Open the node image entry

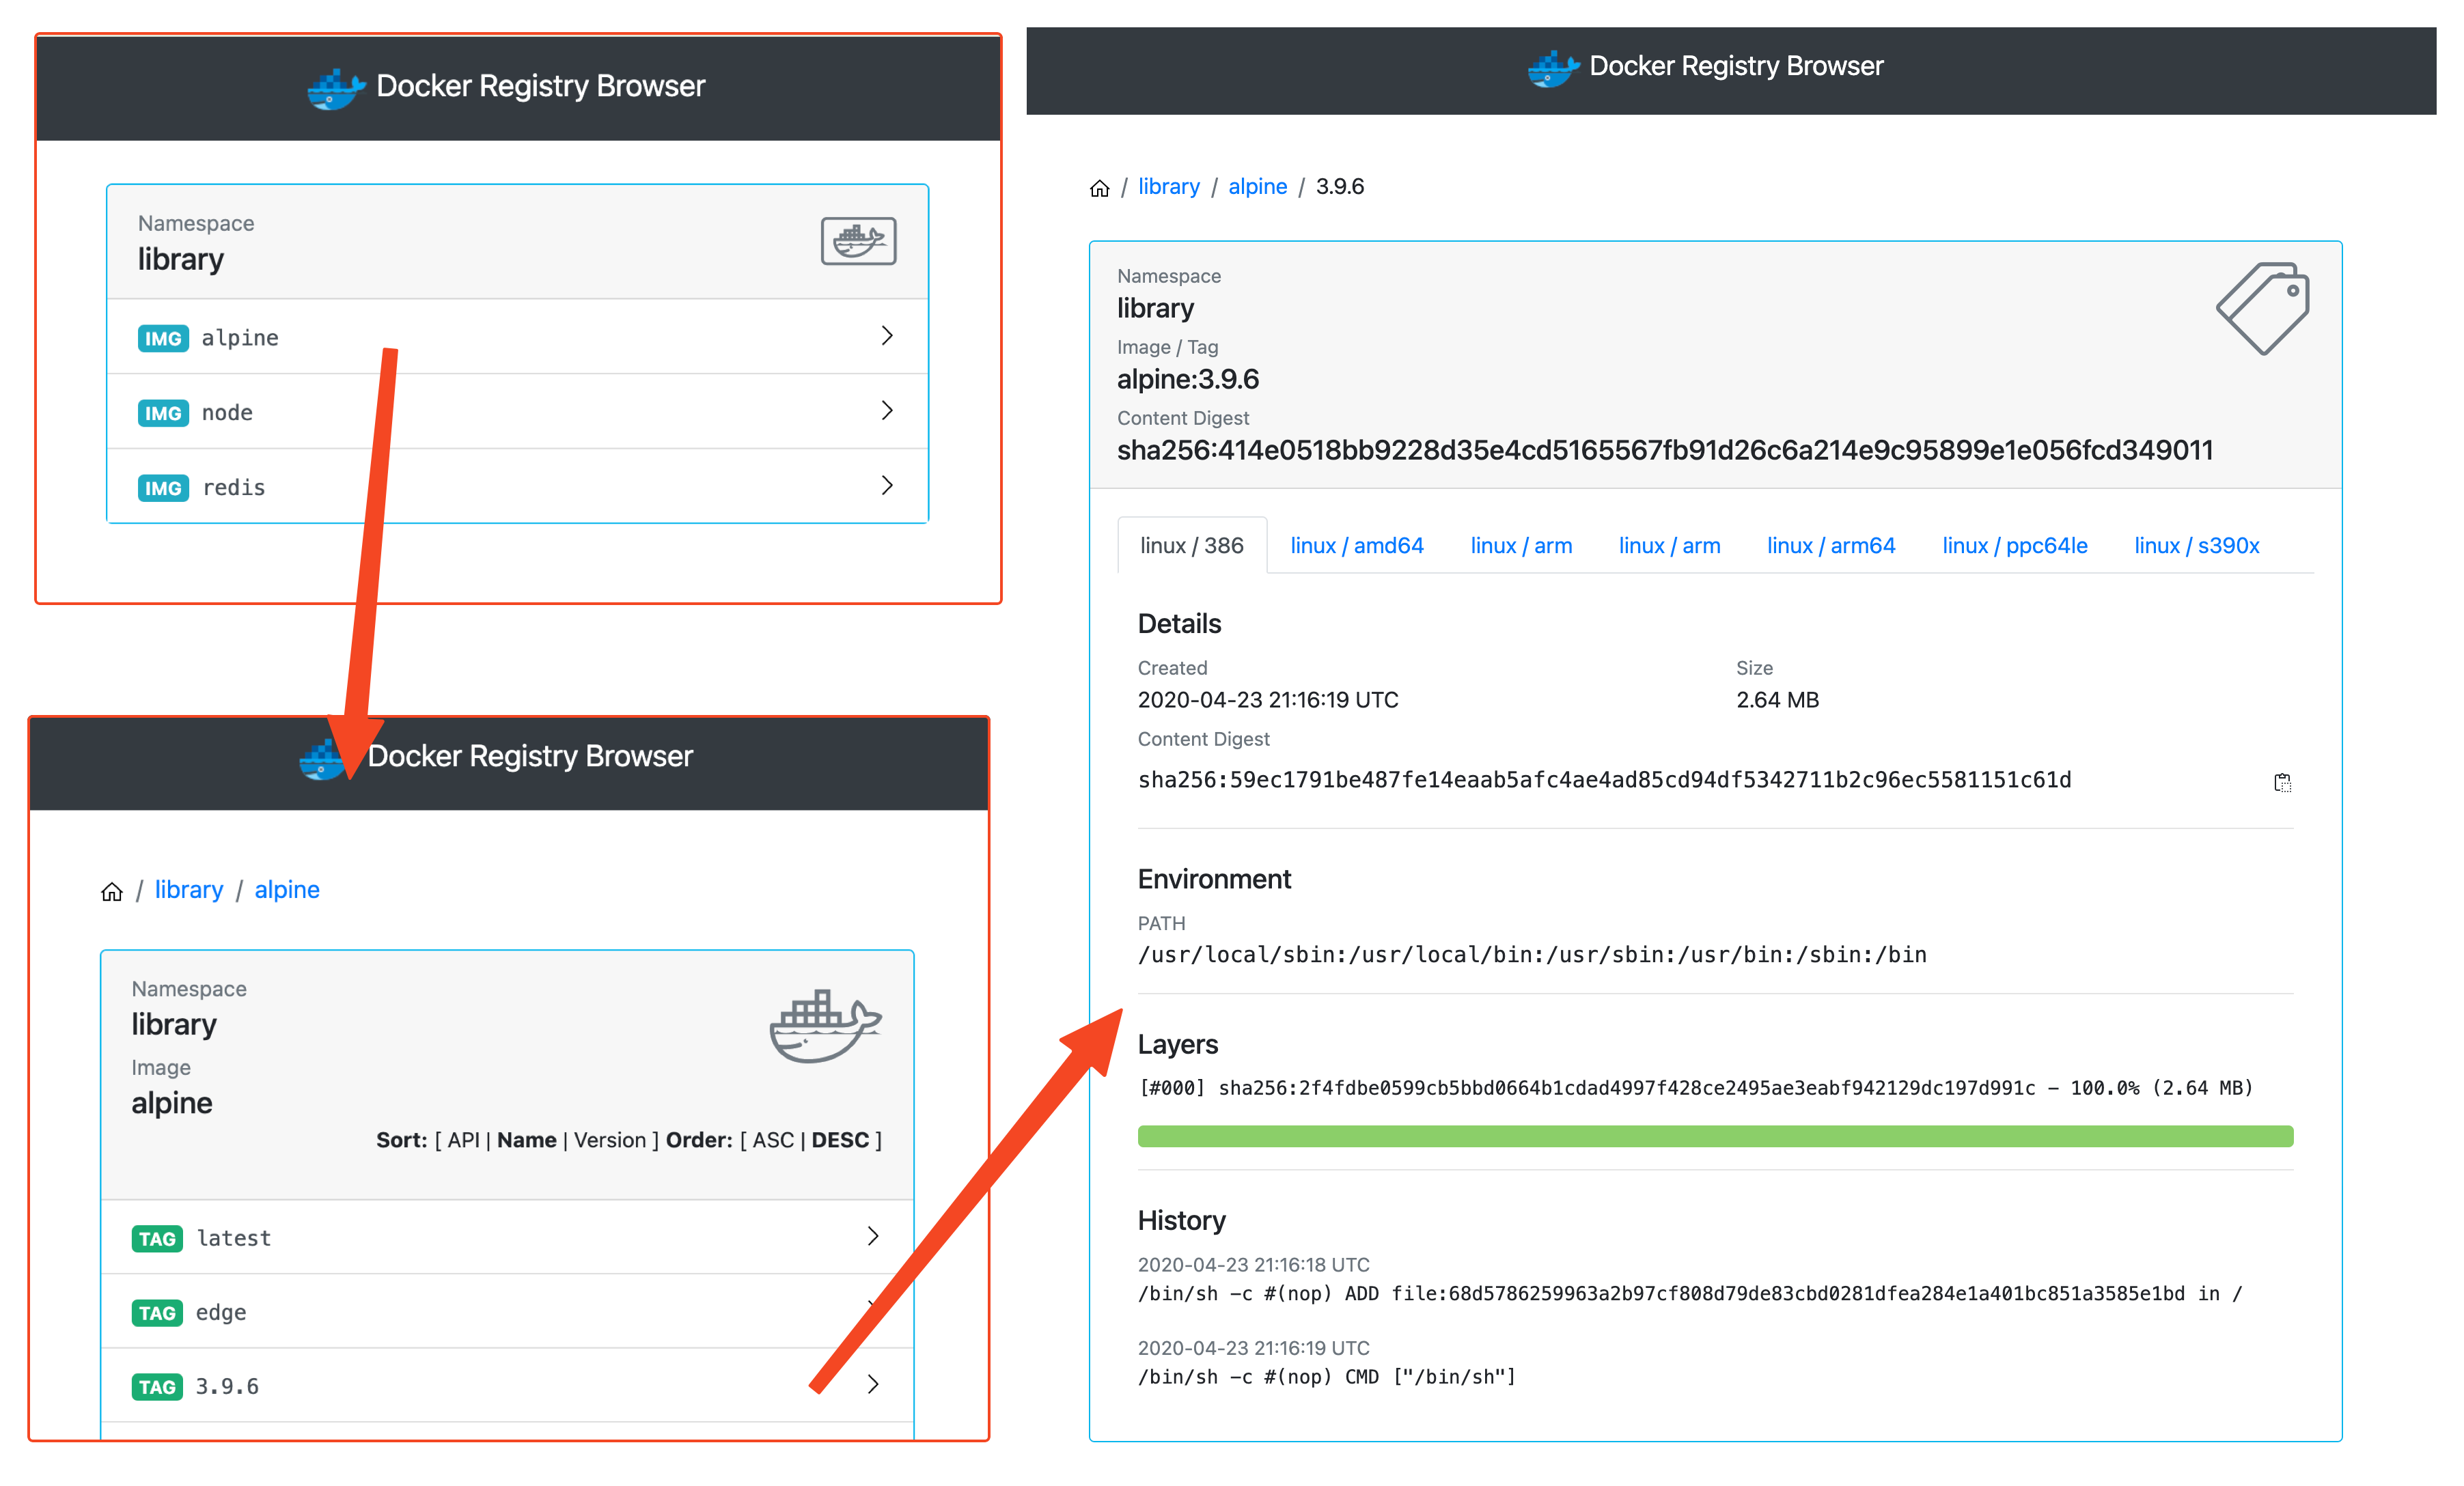(x=517, y=412)
